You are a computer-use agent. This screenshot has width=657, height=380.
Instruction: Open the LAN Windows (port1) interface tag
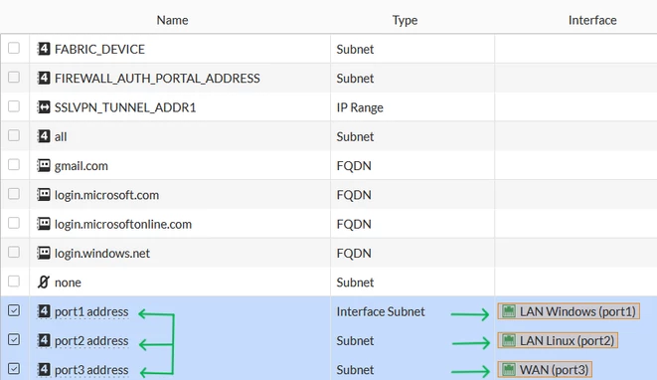pos(569,311)
